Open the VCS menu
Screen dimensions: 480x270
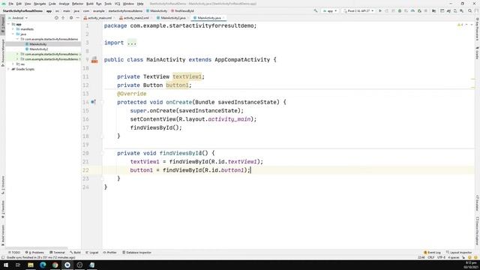(x=117, y=4)
